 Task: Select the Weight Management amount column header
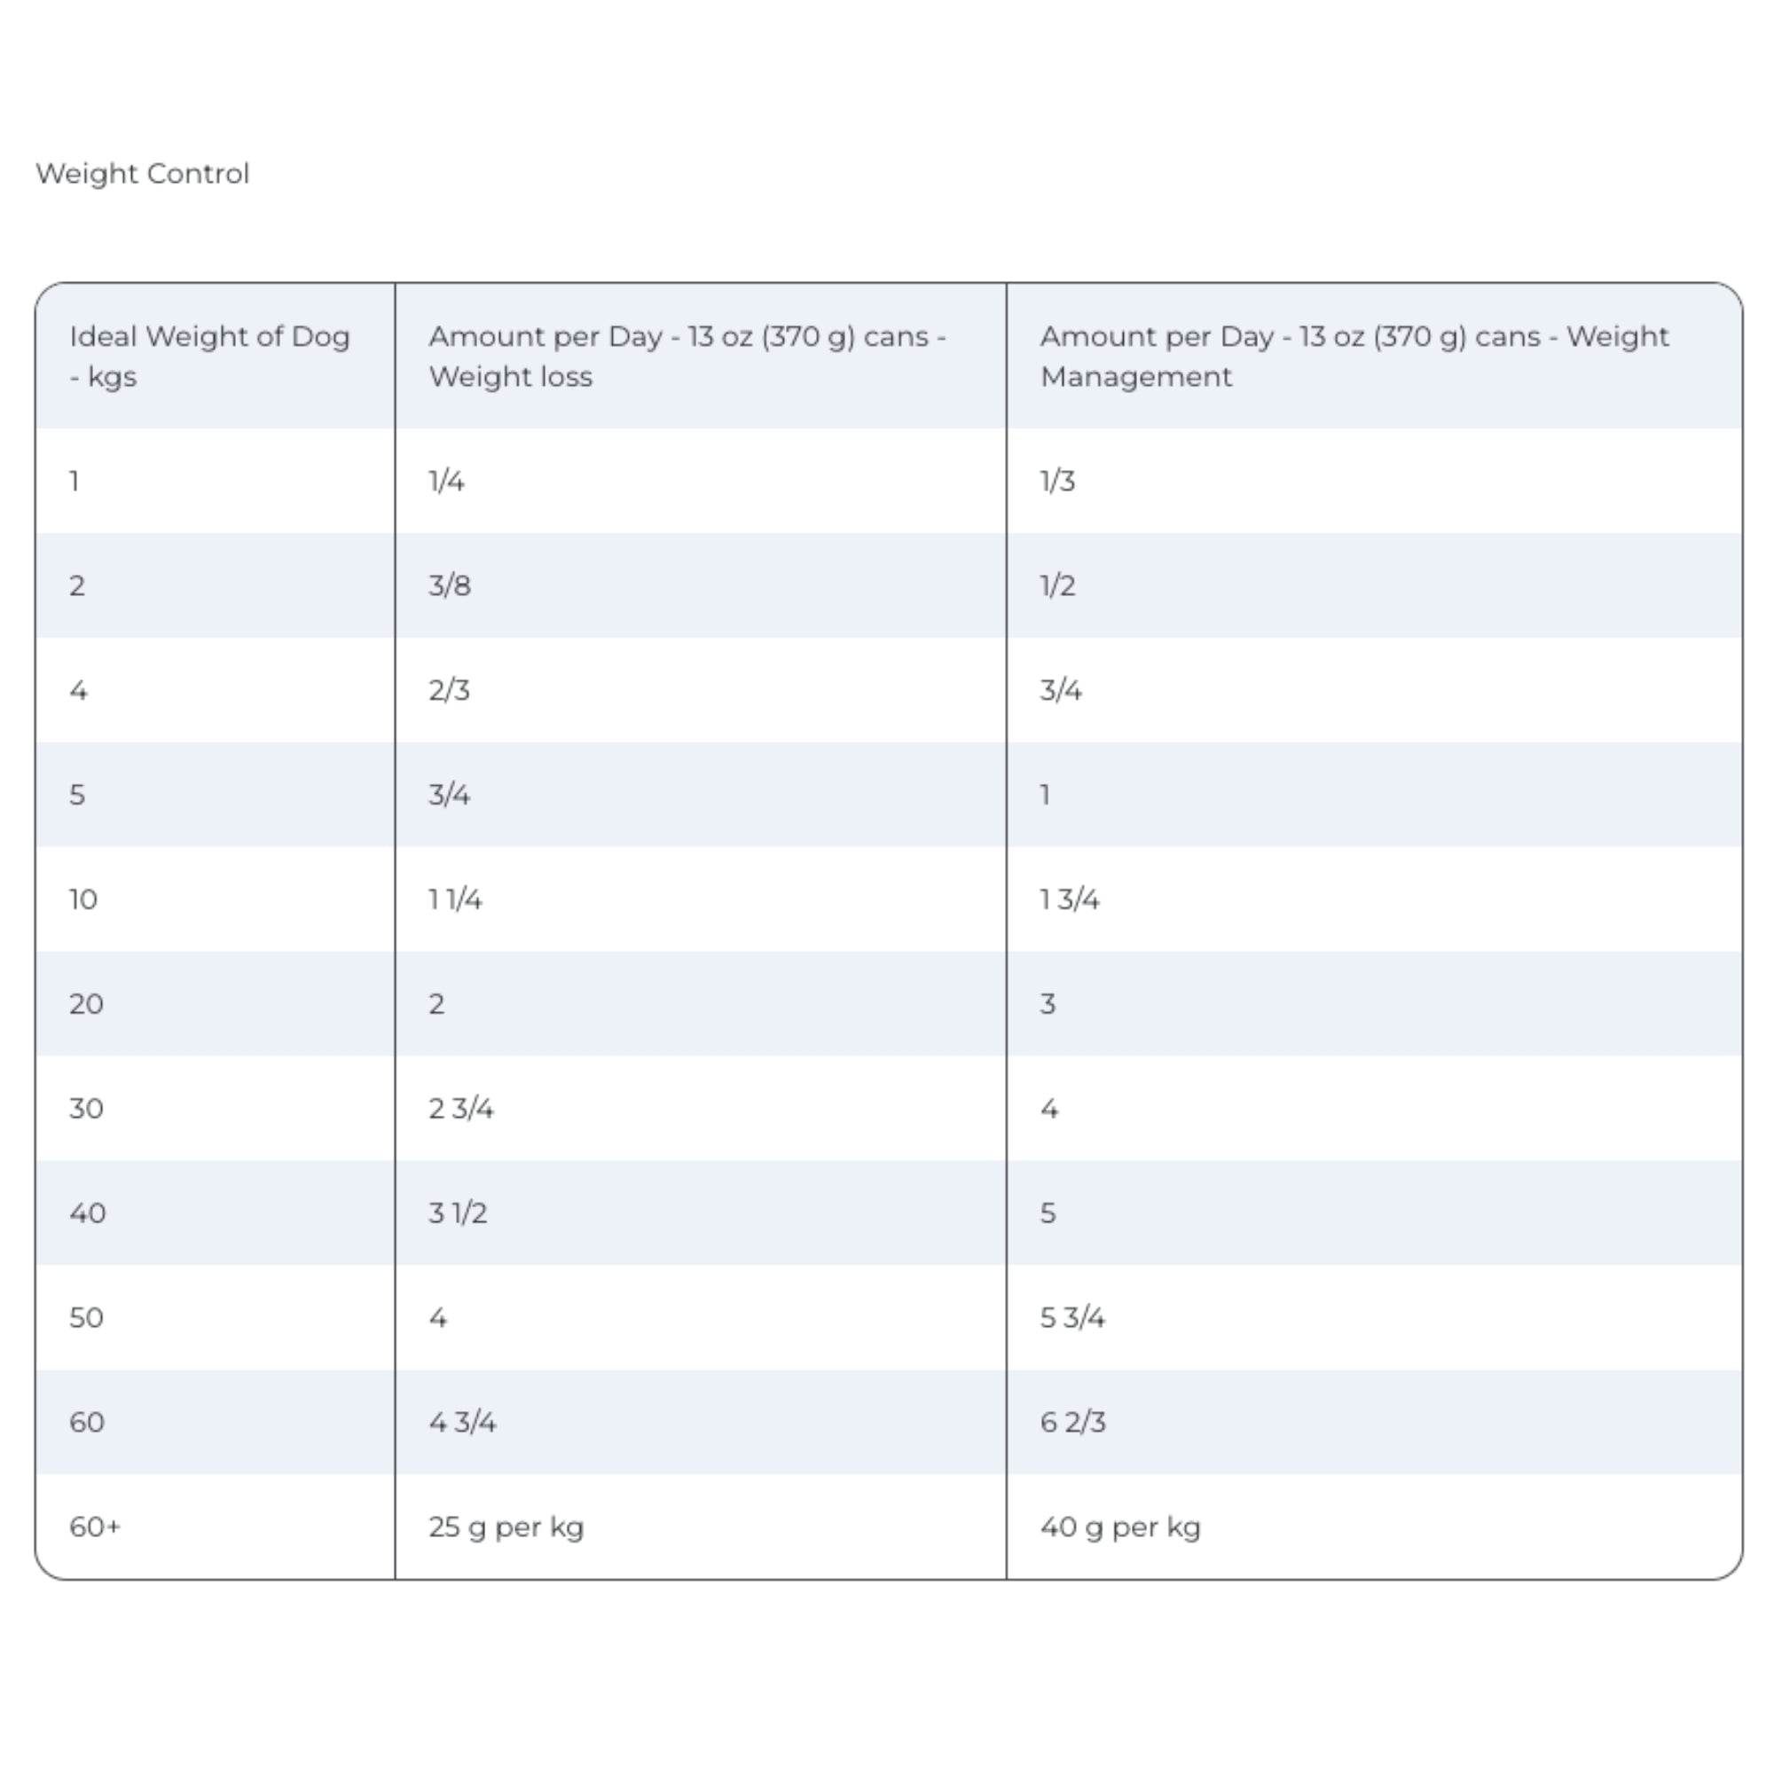pos(1354,357)
